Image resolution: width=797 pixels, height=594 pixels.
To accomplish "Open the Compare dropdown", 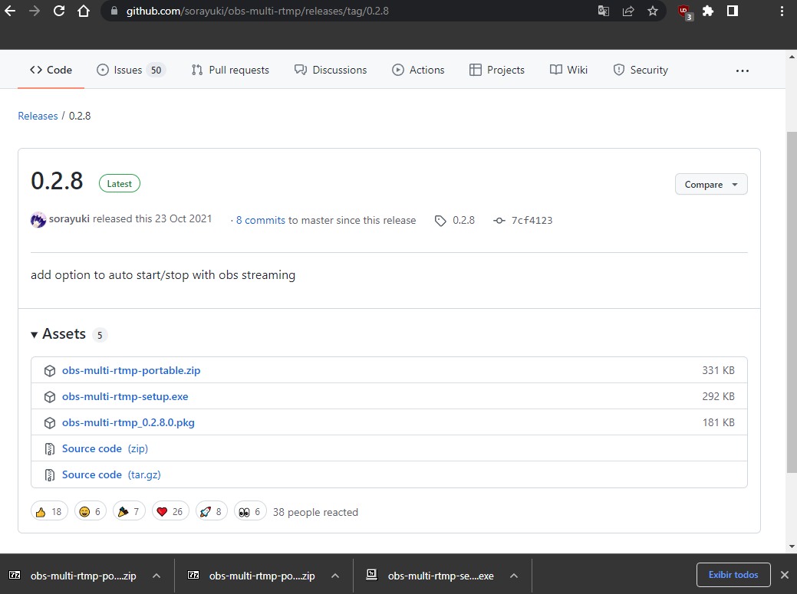I will [710, 184].
